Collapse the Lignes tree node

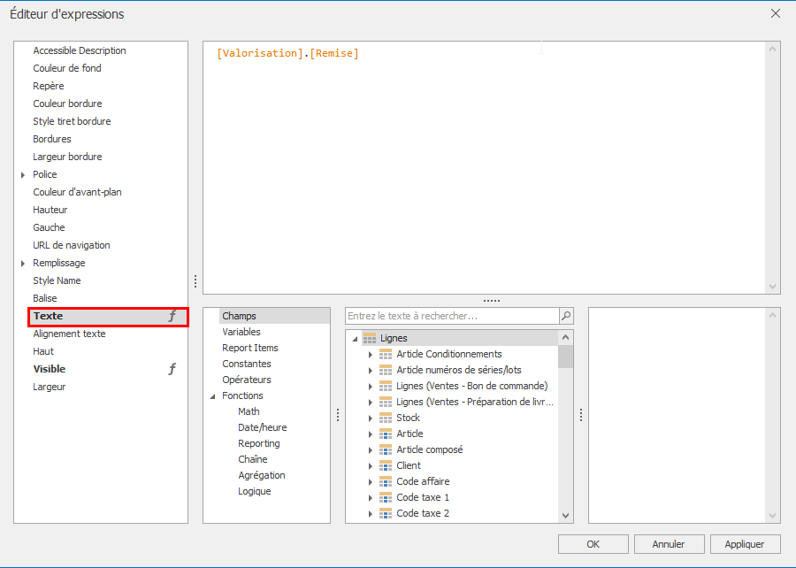coord(355,339)
